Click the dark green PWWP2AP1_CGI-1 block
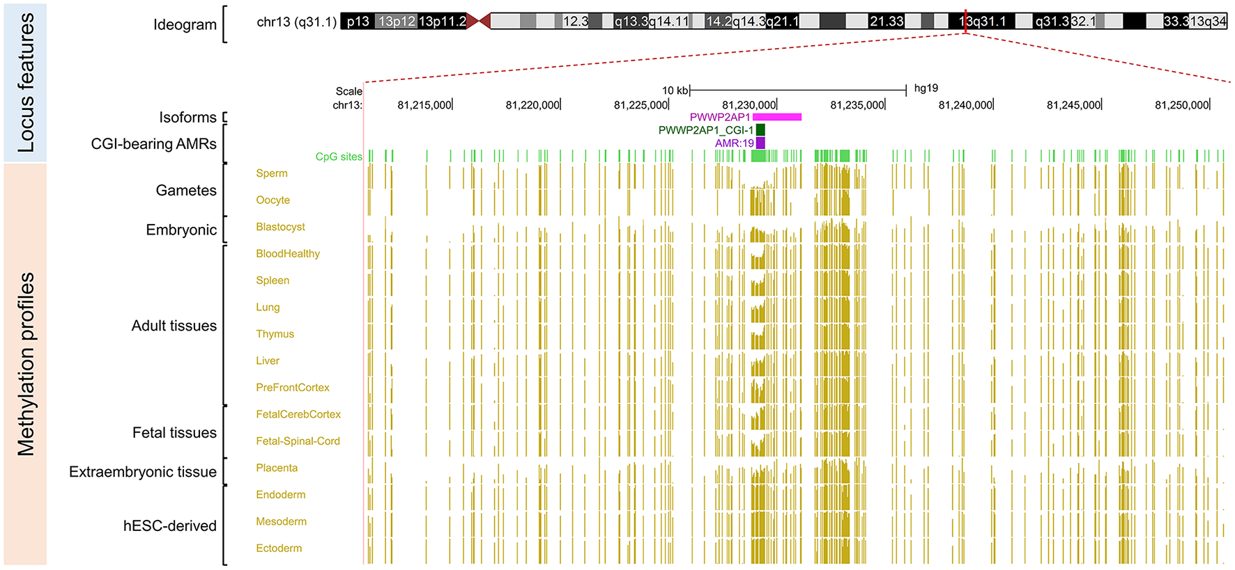The height and width of the screenshot is (570, 1235). (x=760, y=130)
